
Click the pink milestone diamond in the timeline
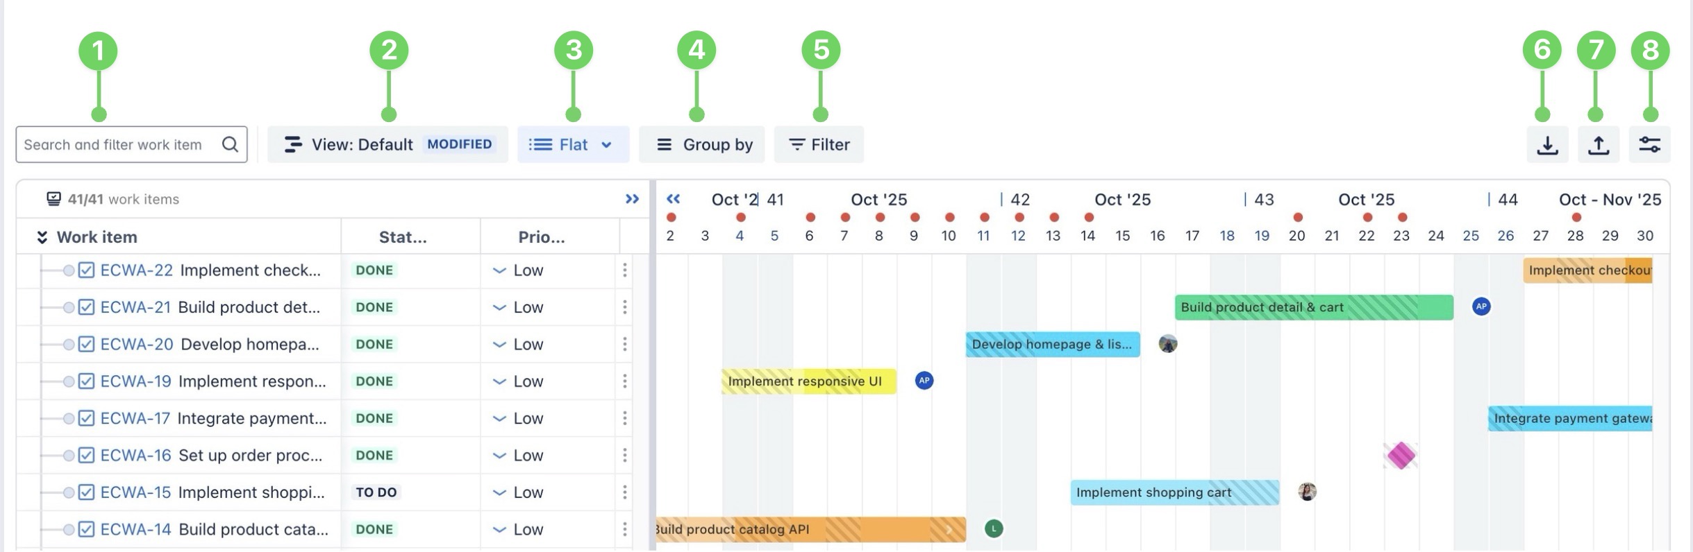click(1401, 456)
